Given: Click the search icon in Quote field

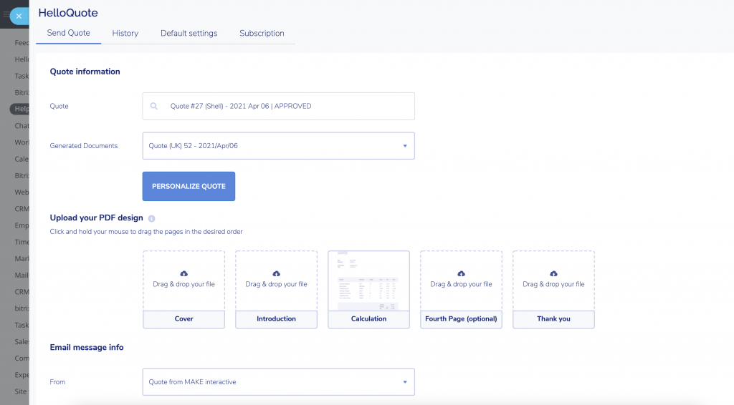Looking at the screenshot, I should point(154,106).
